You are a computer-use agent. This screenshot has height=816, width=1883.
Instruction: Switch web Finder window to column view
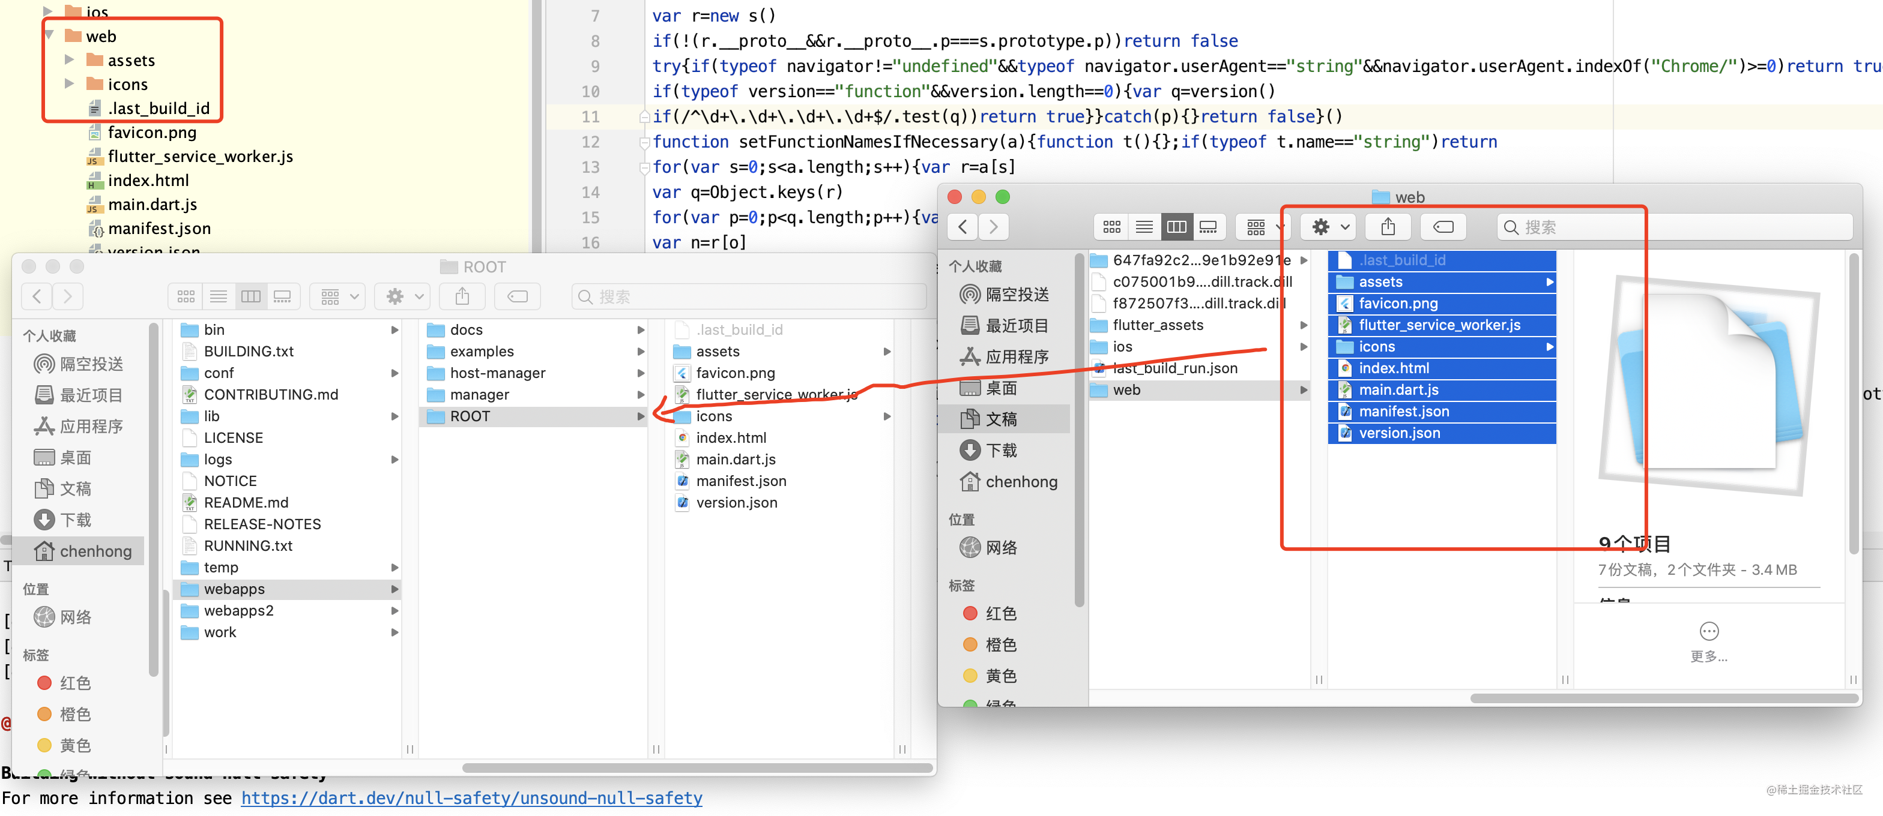pyautogui.click(x=1176, y=227)
